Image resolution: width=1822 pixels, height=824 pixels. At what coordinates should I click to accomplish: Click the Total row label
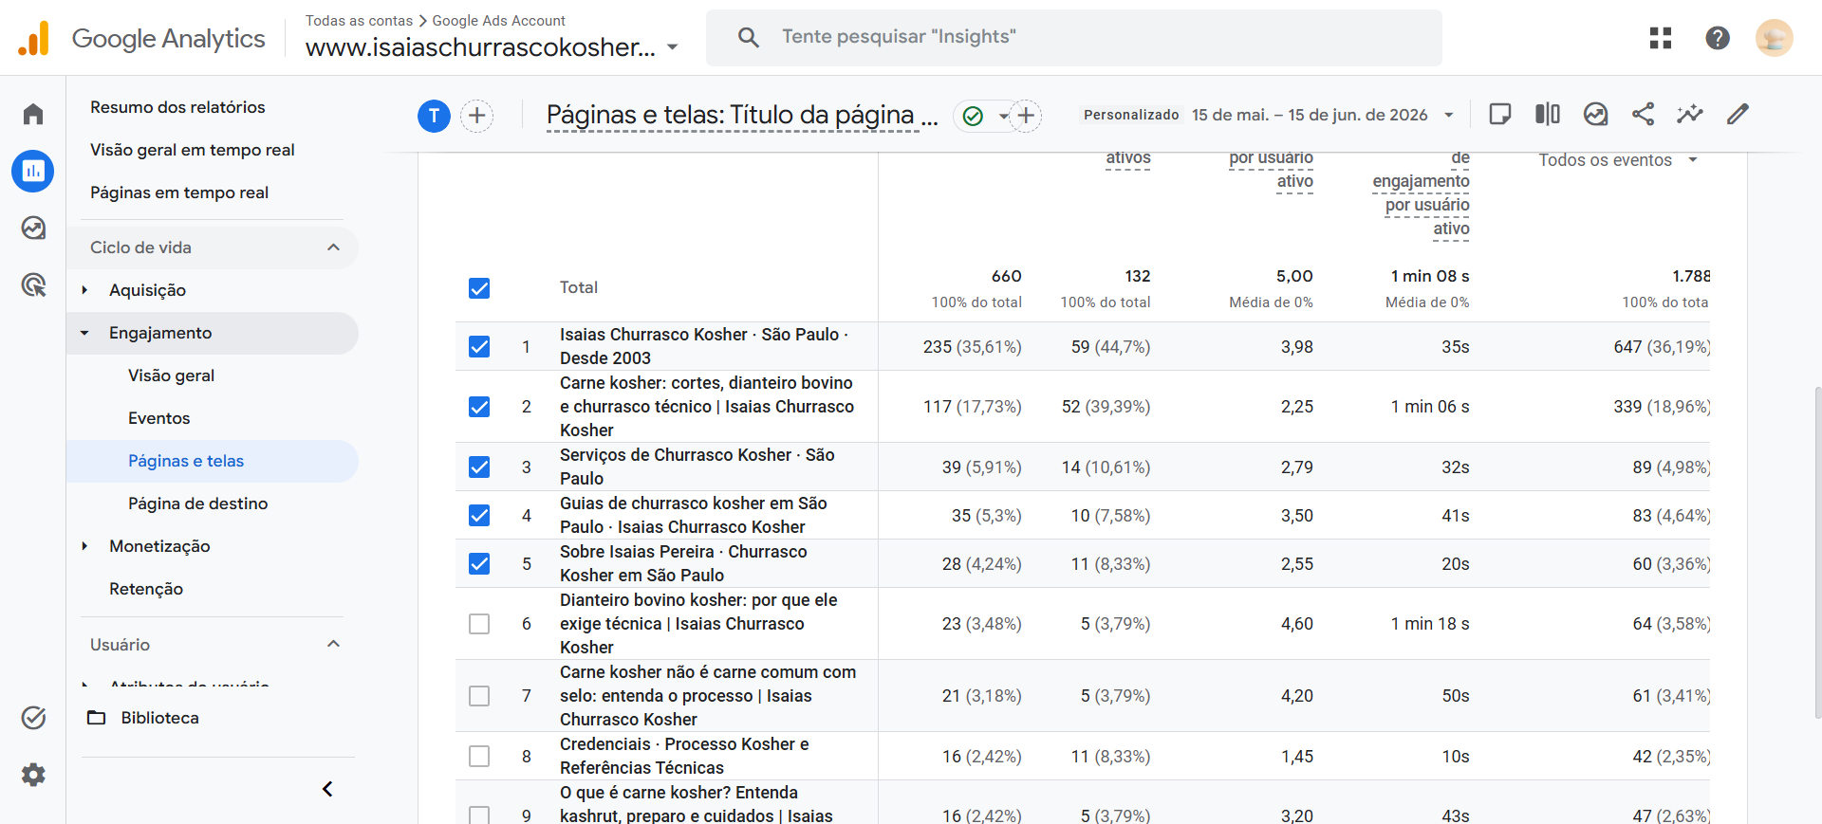click(579, 287)
